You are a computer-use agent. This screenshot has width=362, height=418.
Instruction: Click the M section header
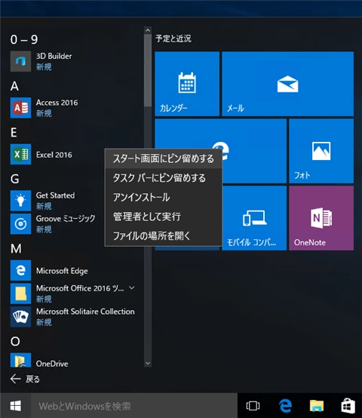point(16,248)
